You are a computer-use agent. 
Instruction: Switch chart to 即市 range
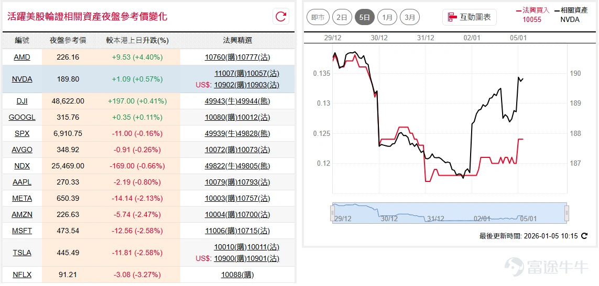[318, 17]
